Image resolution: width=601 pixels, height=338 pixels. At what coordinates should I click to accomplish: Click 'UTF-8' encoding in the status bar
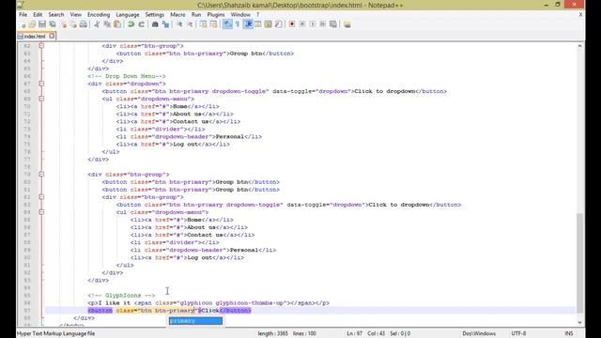click(x=518, y=333)
